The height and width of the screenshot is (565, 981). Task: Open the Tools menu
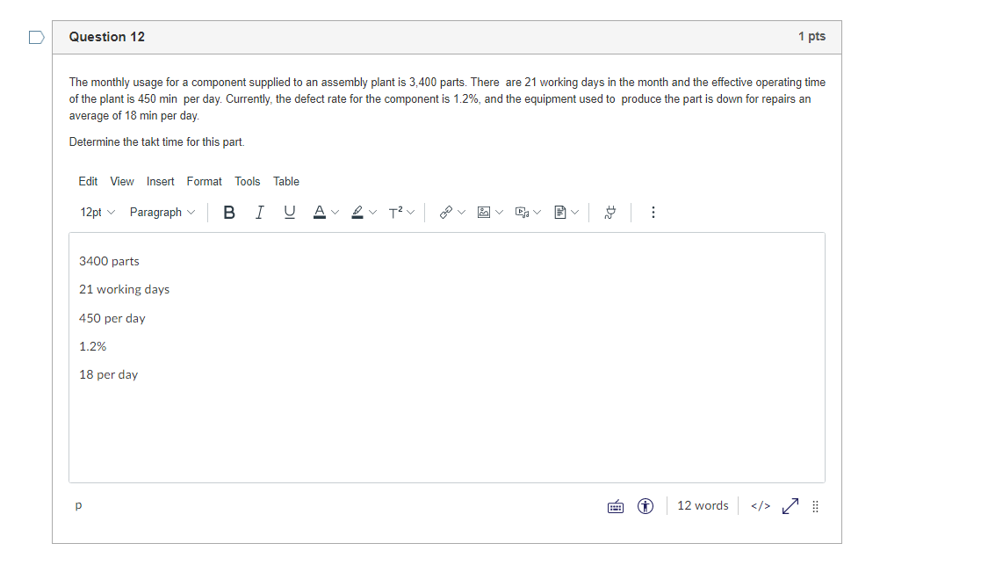pos(247,182)
